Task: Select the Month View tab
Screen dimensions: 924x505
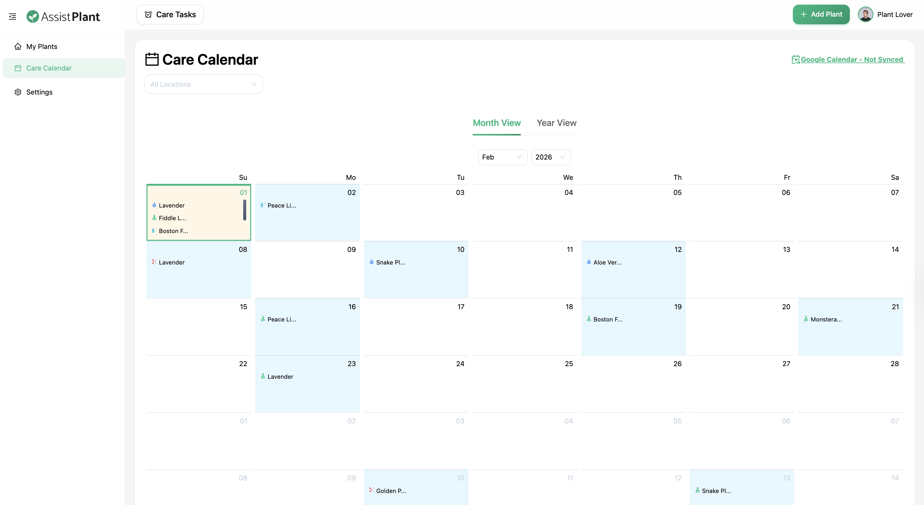Action: 496,123
